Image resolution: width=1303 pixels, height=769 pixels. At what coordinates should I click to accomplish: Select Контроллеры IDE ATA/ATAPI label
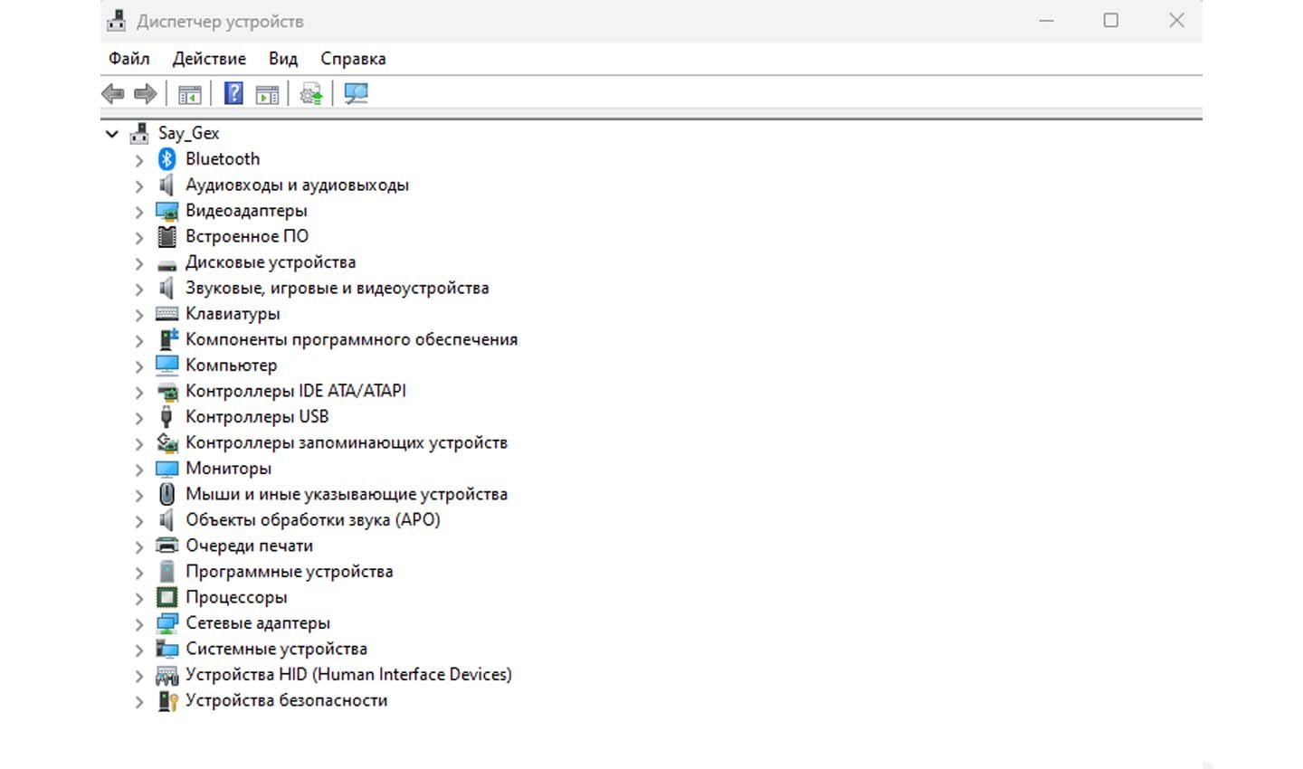pyautogui.click(x=296, y=391)
